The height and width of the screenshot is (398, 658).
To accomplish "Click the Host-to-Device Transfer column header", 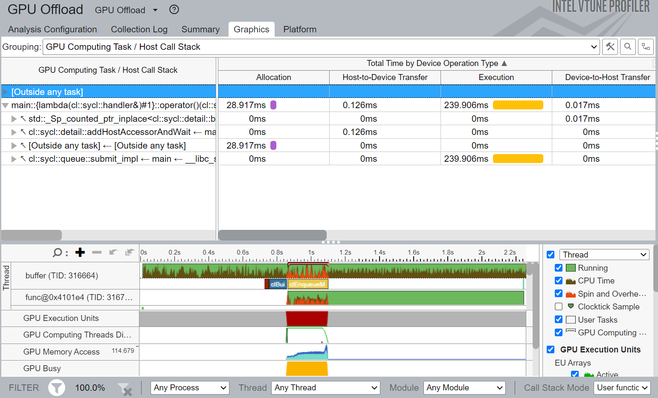I will pos(385,77).
